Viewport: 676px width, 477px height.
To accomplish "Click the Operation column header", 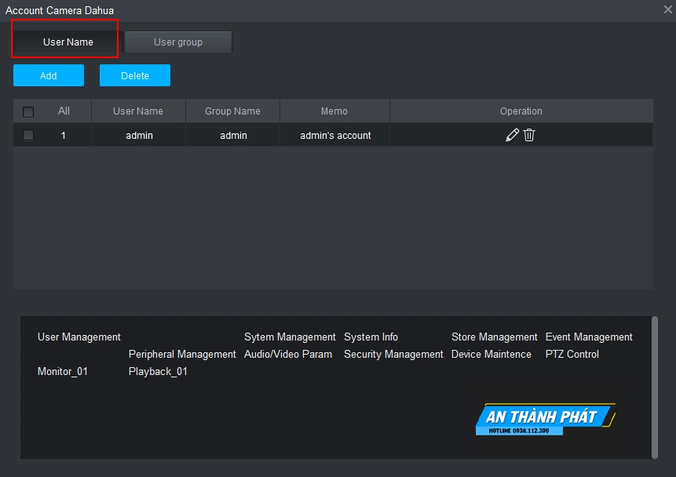I will pos(521,111).
